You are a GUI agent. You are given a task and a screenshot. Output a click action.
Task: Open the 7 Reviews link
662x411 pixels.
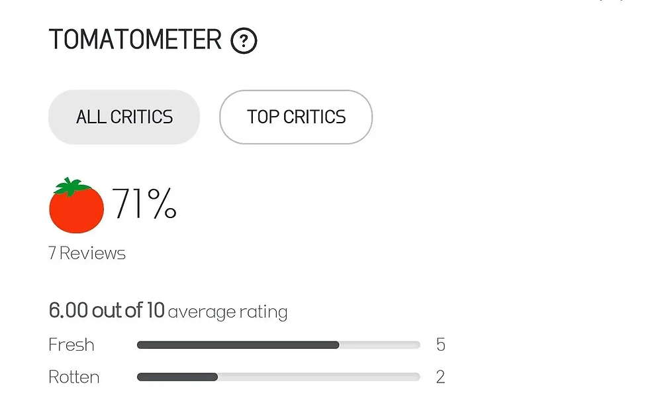pyautogui.click(x=87, y=253)
